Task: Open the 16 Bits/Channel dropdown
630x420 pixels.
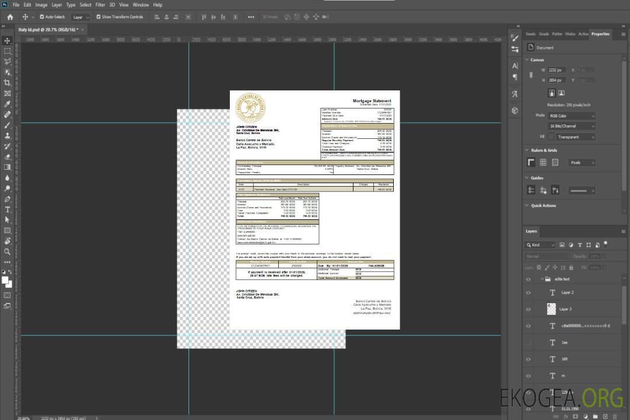Action: 572,126
